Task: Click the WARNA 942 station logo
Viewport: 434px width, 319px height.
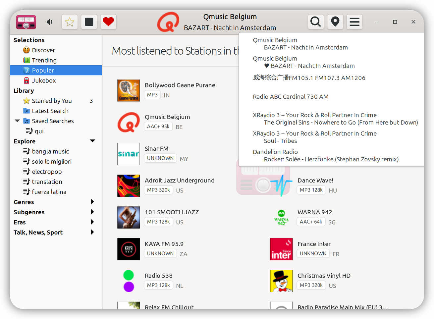Action: (x=281, y=218)
